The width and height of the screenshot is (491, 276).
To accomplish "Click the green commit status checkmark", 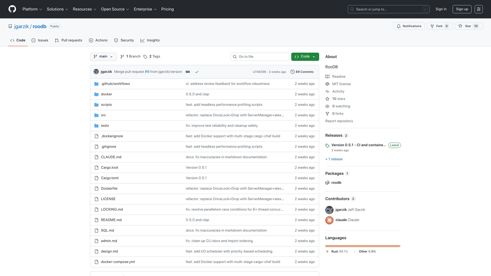I will [x=197, y=72].
